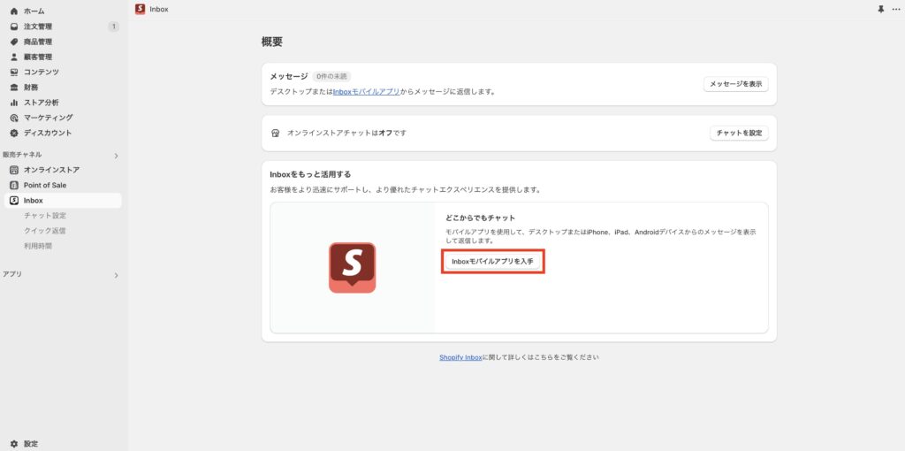Click the どこからでもチャット heading

click(x=480, y=218)
